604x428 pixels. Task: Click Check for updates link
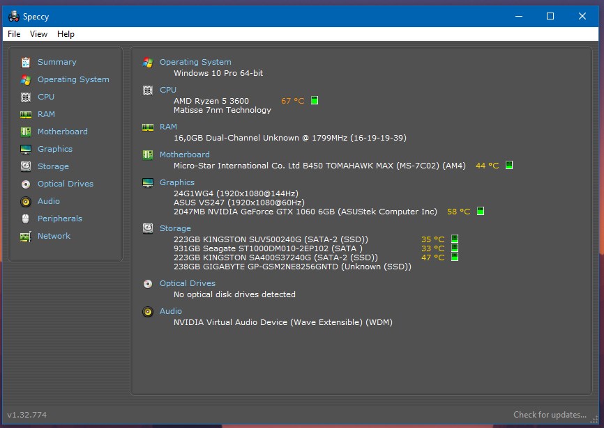[550, 415]
